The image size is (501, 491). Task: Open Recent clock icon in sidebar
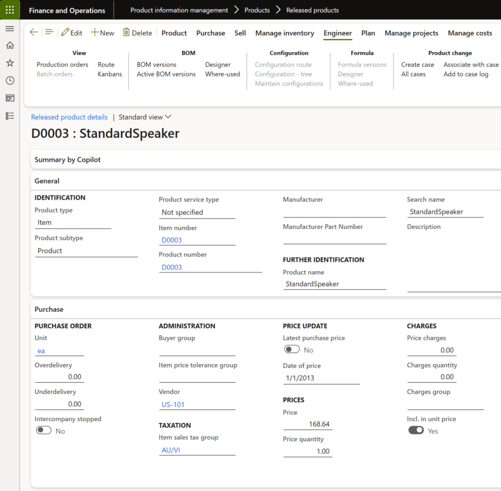[10, 81]
